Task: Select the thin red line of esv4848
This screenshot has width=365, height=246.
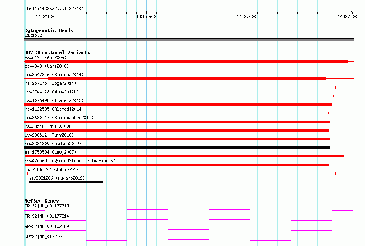Action: click(189, 70)
